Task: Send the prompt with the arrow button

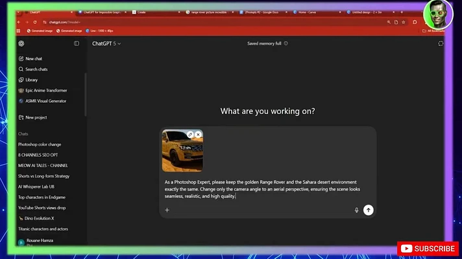Action: click(369, 210)
